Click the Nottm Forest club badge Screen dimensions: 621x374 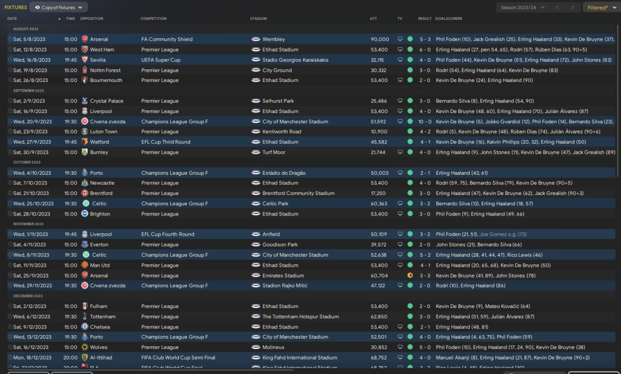pos(85,70)
